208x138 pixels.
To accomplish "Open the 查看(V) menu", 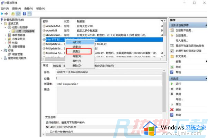I will [29, 9].
